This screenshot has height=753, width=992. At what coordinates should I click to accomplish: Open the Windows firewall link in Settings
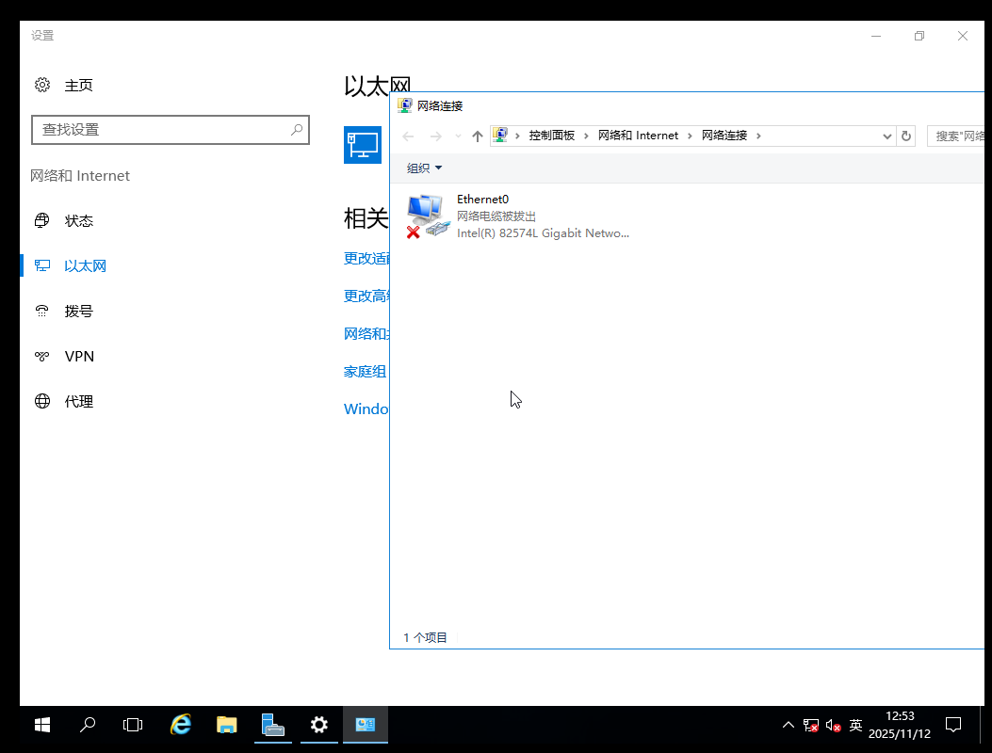coord(366,409)
